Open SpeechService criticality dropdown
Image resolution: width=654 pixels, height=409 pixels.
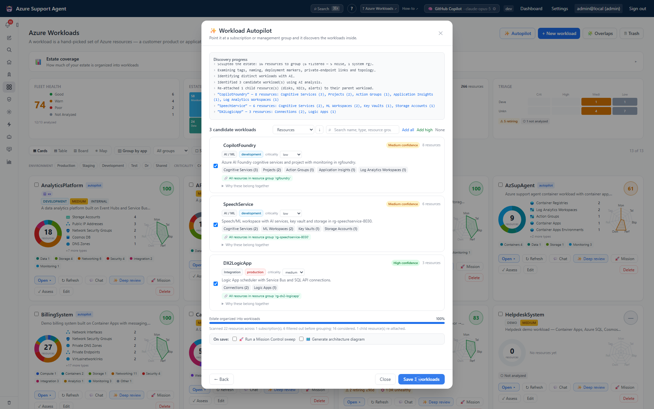[x=291, y=213]
